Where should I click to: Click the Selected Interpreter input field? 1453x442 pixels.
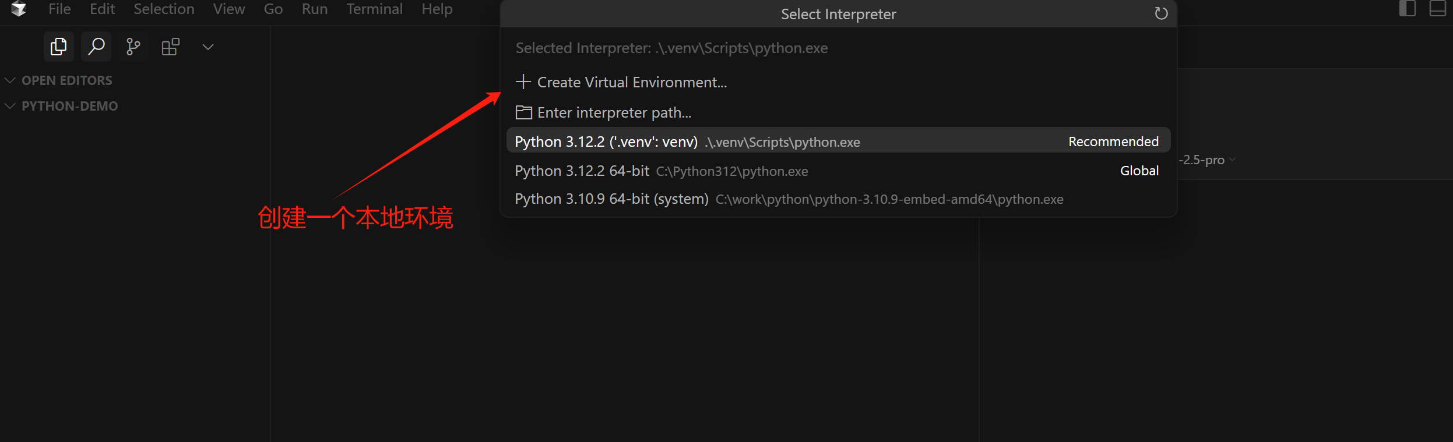[838, 48]
